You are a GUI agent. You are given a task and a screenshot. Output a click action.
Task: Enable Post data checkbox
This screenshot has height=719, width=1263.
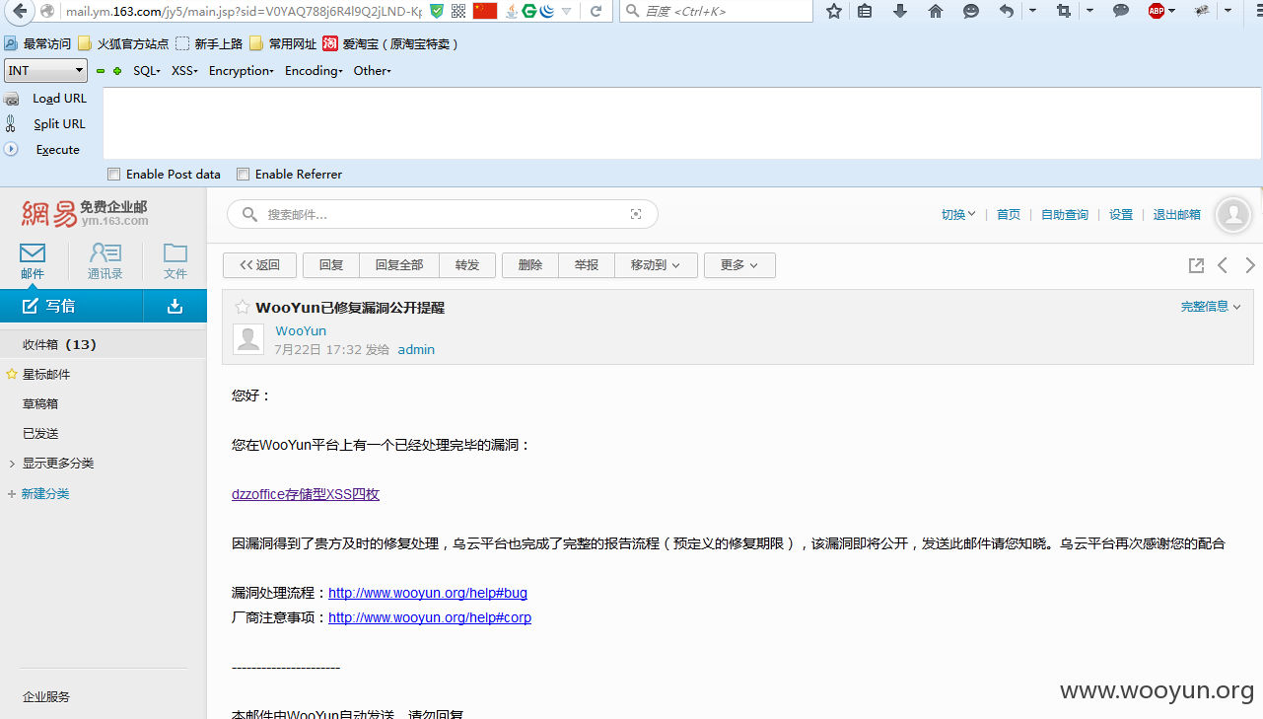coord(114,174)
